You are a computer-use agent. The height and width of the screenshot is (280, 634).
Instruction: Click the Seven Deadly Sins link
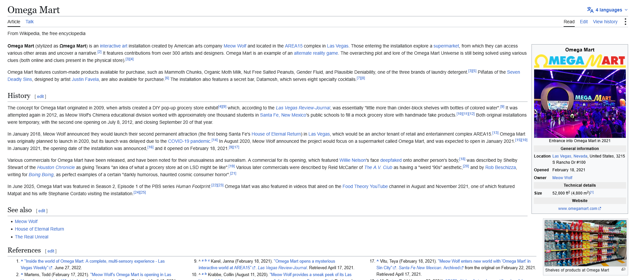(x=264, y=76)
